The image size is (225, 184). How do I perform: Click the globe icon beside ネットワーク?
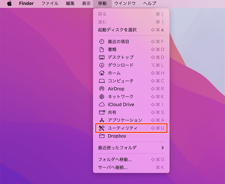tap(102, 97)
